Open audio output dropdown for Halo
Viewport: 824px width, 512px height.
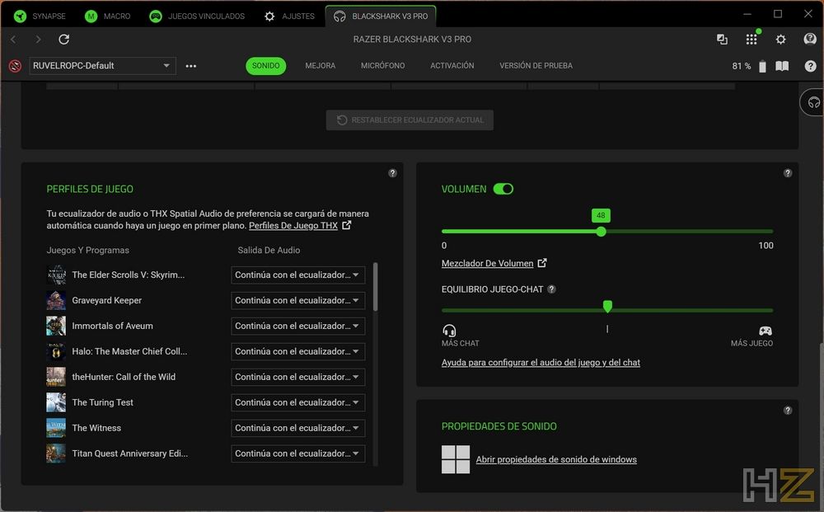[x=298, y=352]
